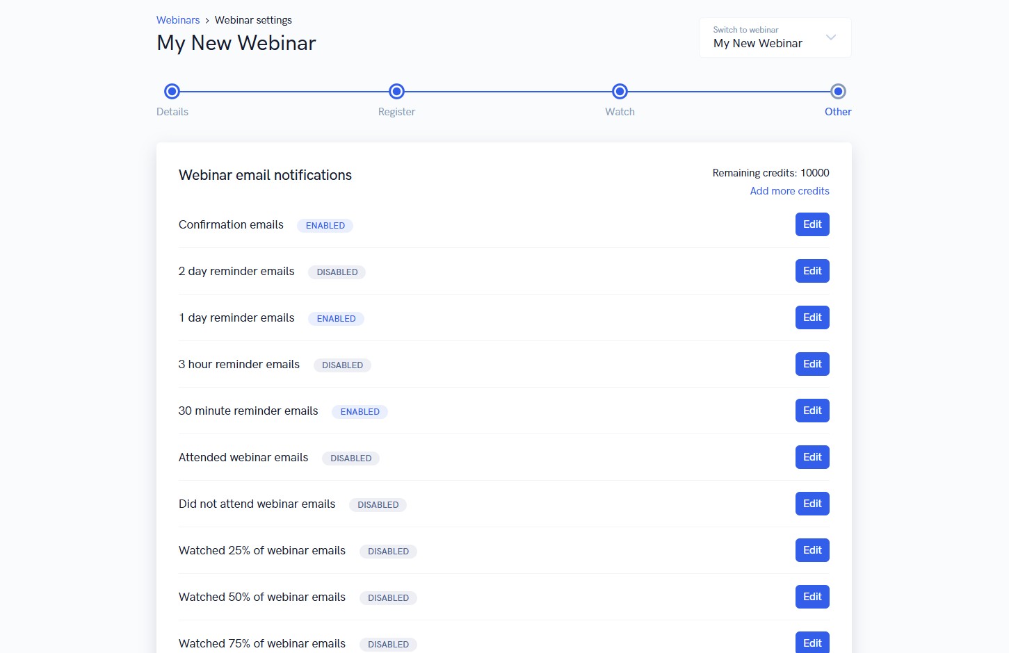This screenshot has height=653, width=1009.
Task: Toggle the ENABLED badge on Confirmation emails
Action: [x=325, y=225]
